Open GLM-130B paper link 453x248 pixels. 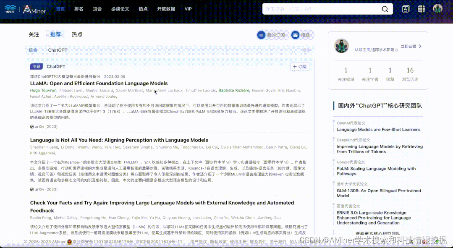379,193
